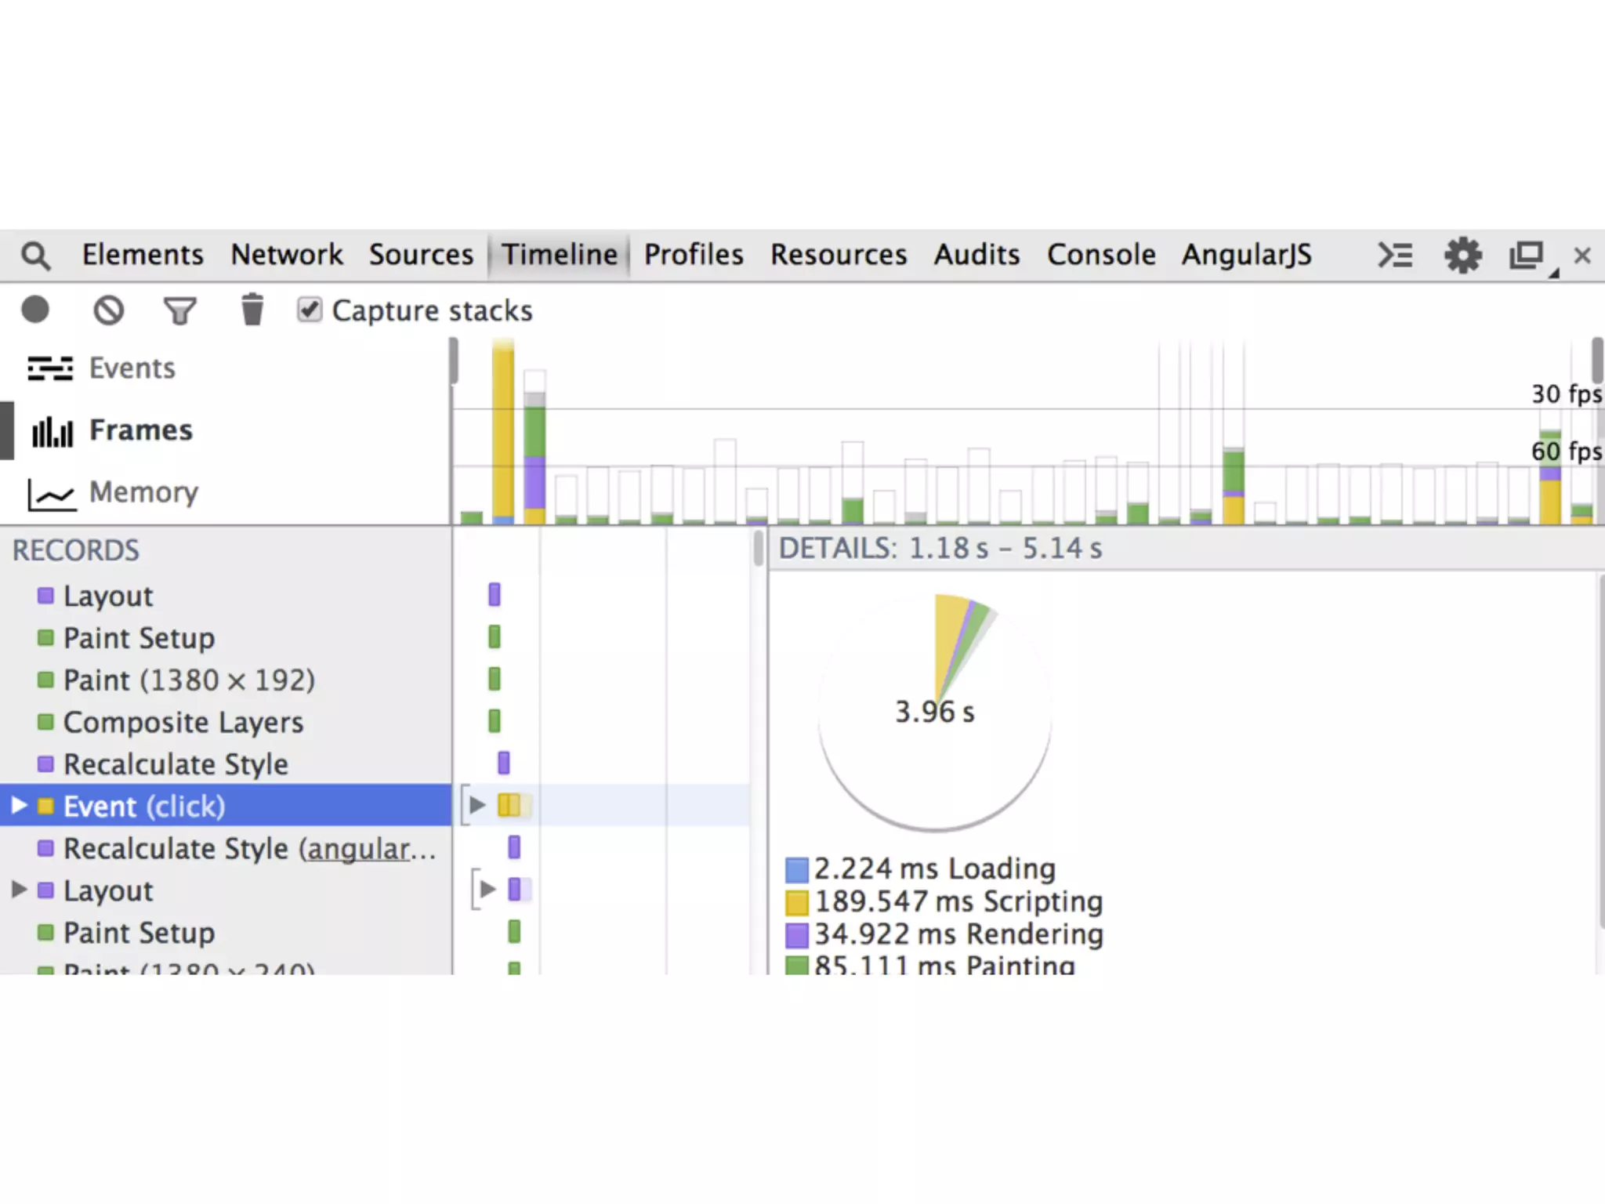Expand click event bar in timeline
The image size is (1605, 1204).
click(476, 805)
